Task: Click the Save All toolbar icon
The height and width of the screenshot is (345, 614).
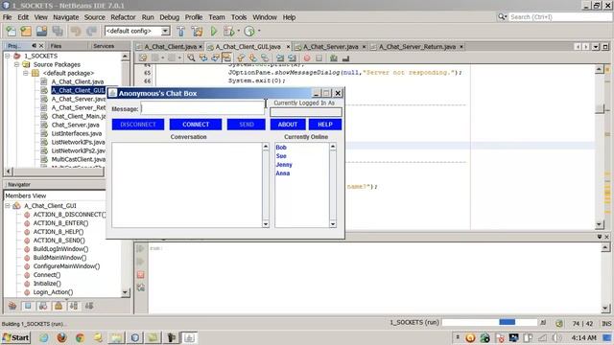Action: [58, 31]
